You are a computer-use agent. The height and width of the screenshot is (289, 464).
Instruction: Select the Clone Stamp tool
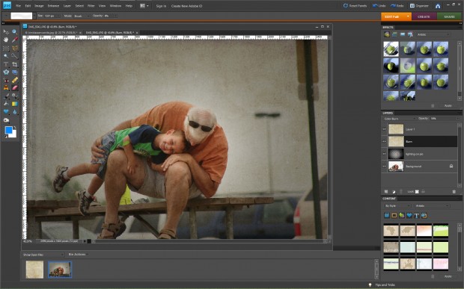pyautogui.click(x=6, y=88)
